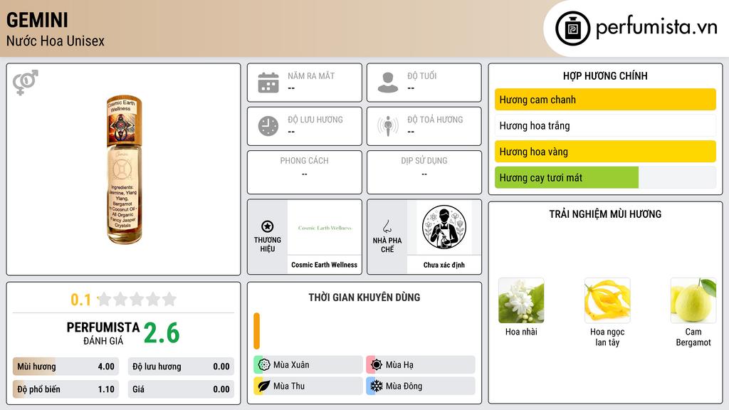Click the Cosmic Earth Wellness brand logo

(325, 228)
